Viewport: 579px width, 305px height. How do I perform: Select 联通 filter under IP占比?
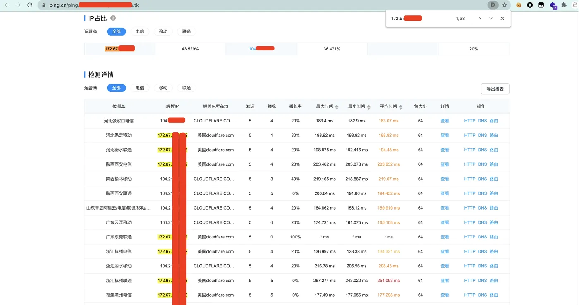click(x=187, y=31)
